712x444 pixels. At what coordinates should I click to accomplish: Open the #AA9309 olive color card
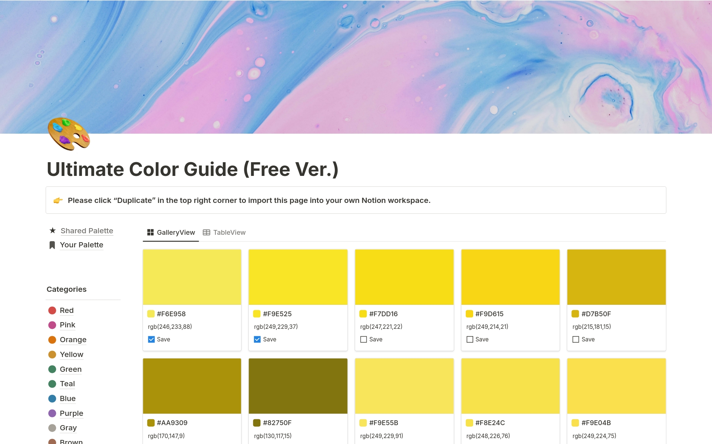(x=192, y=386)
